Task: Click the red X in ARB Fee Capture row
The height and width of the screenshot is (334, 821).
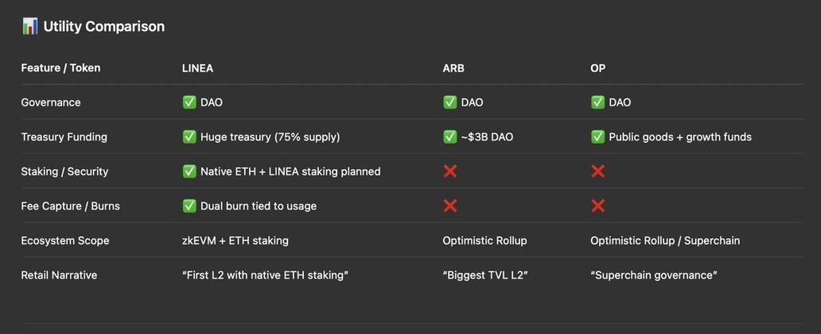Action: coord(449,205)
